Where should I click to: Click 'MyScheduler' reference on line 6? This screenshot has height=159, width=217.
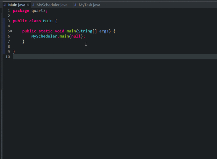coord(44,36)
